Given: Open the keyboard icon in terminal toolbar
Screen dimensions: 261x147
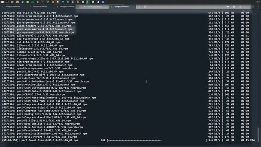Looking at the screenshot, I should point(228,7).
